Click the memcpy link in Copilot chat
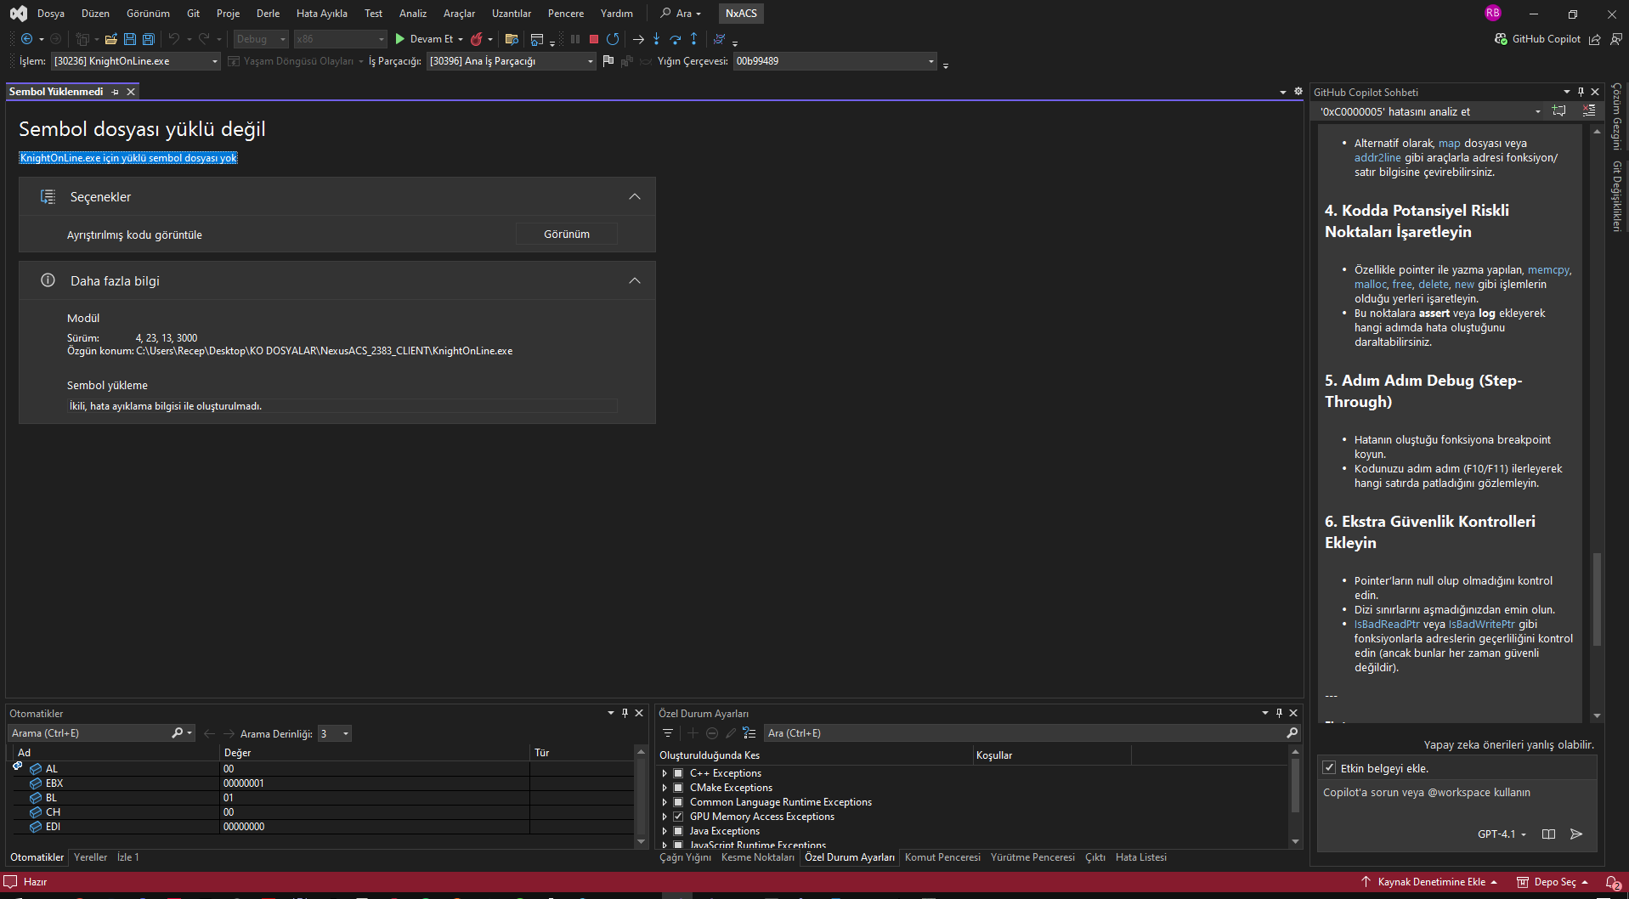This screenshot has width=1629, height=899. click(1549, 270)
